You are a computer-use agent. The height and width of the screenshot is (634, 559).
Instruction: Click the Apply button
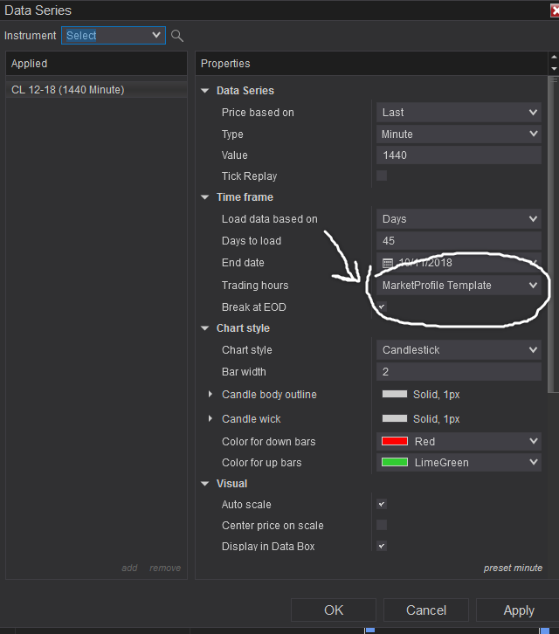519,610
